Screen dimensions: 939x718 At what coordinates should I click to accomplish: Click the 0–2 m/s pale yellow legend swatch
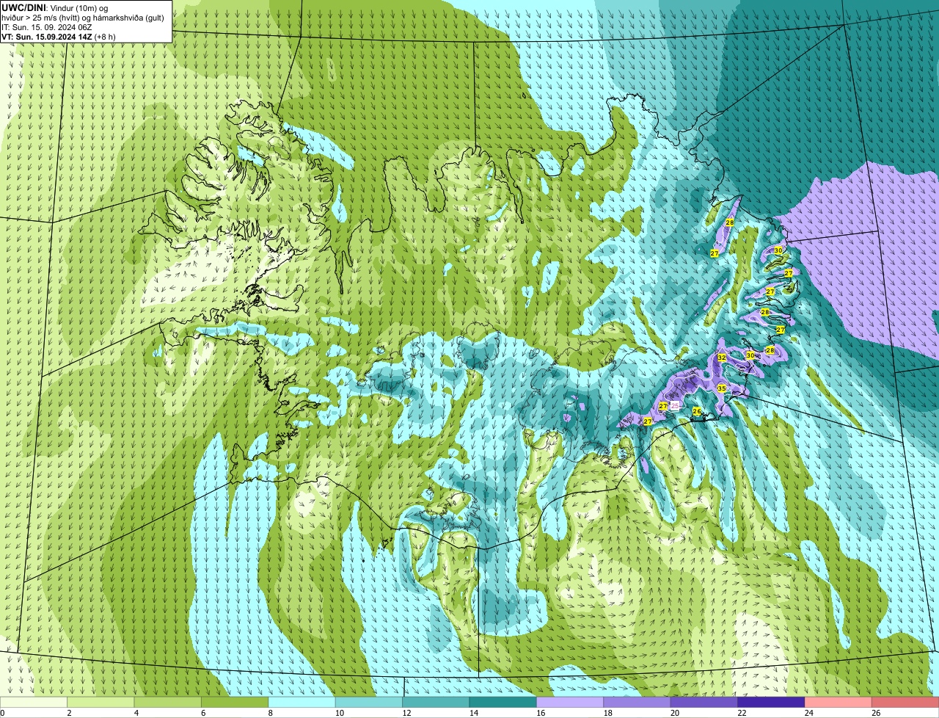(x=34, y=702)
